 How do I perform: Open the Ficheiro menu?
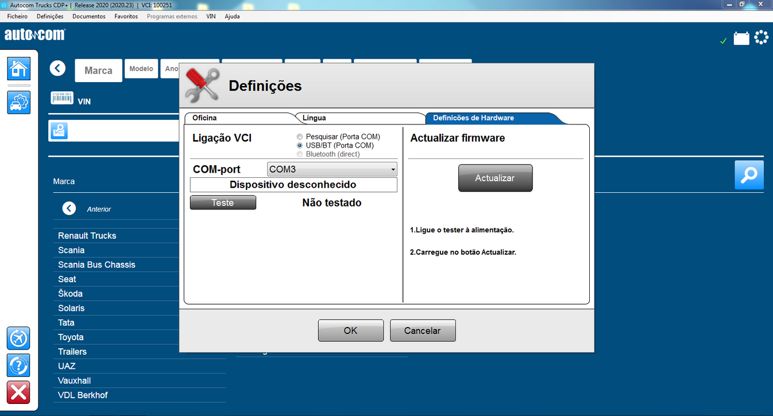(17, 16)
